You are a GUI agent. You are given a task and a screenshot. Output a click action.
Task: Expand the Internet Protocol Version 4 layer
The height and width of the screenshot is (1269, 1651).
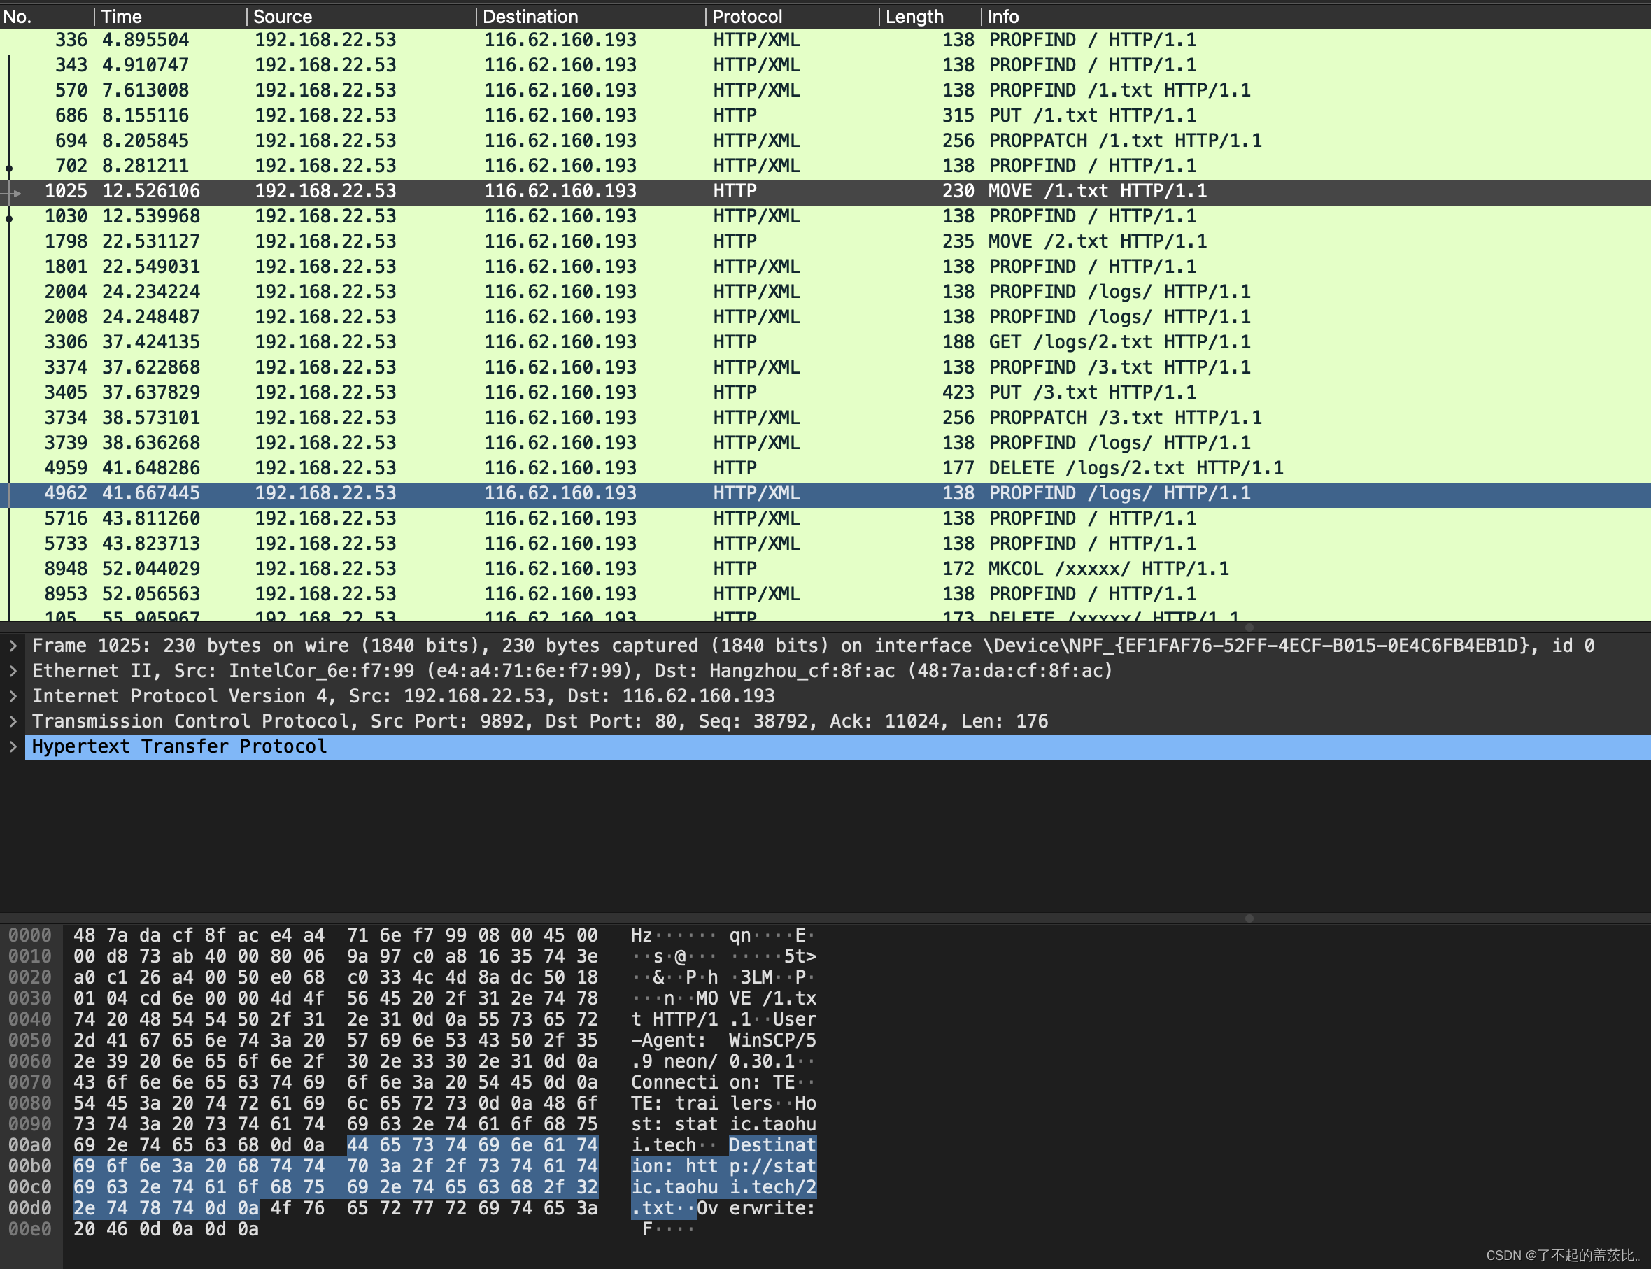13,695
